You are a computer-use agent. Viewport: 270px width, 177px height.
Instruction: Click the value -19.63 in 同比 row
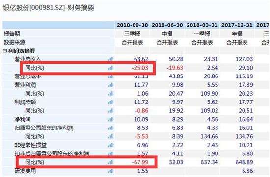coord(175,68)
